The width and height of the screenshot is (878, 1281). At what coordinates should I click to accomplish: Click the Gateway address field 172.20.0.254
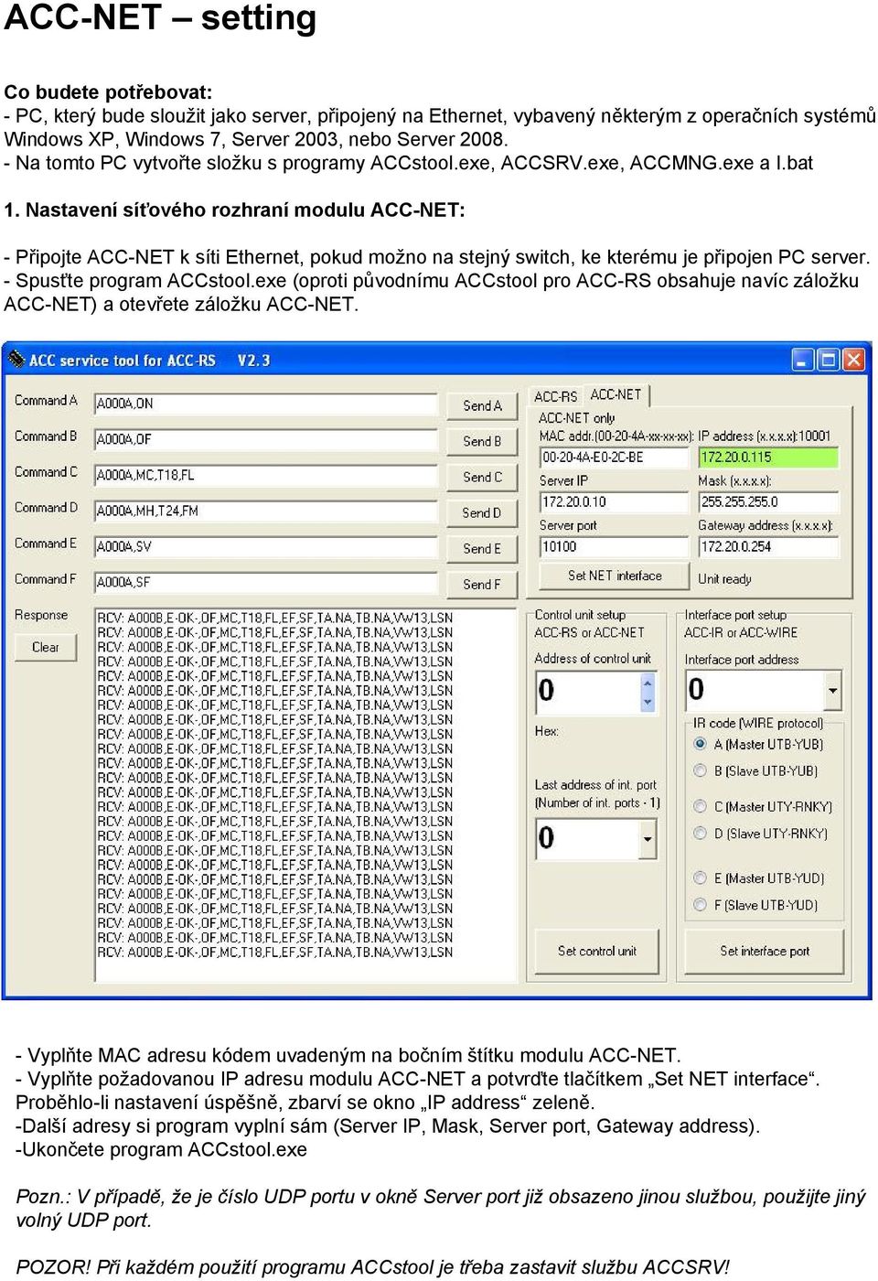click(768, 546)
